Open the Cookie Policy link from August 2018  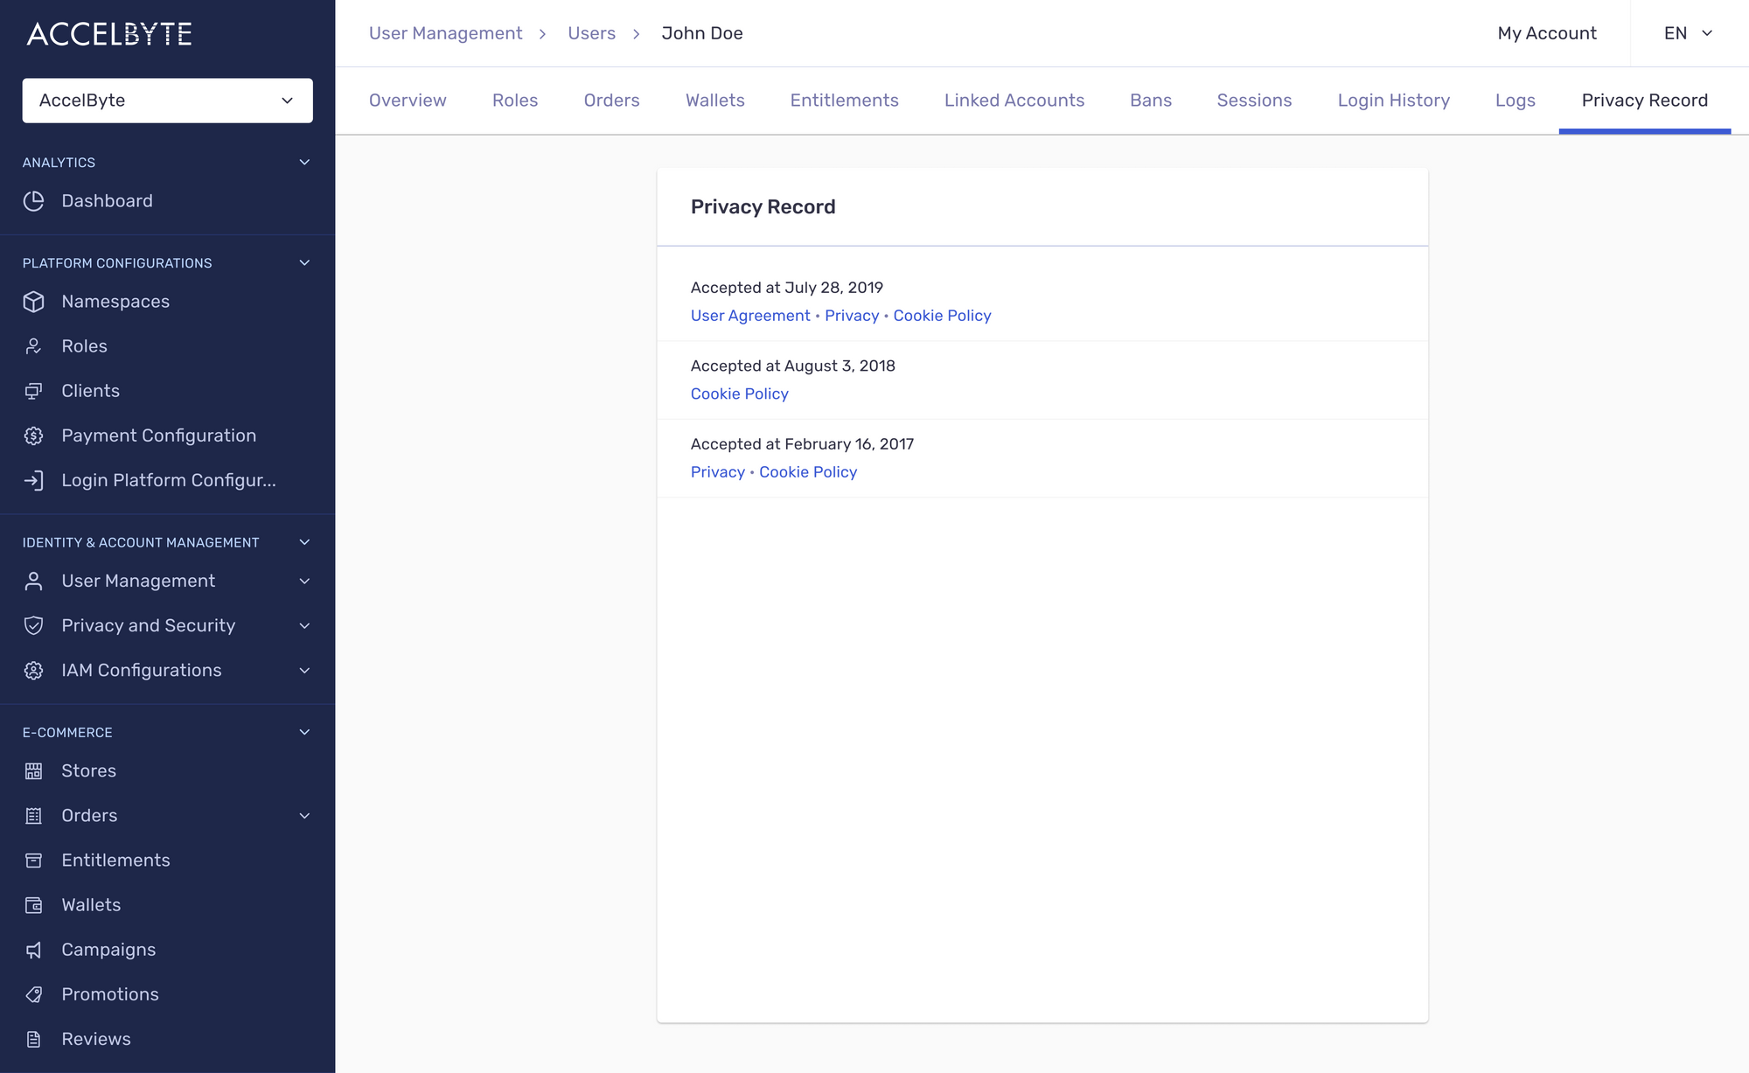tap(740, 394)
